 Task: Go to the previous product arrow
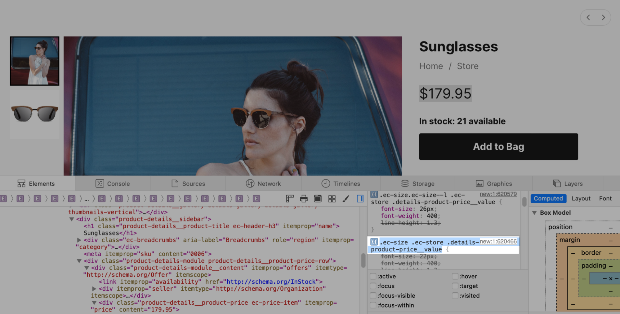[x=588, y=18]
